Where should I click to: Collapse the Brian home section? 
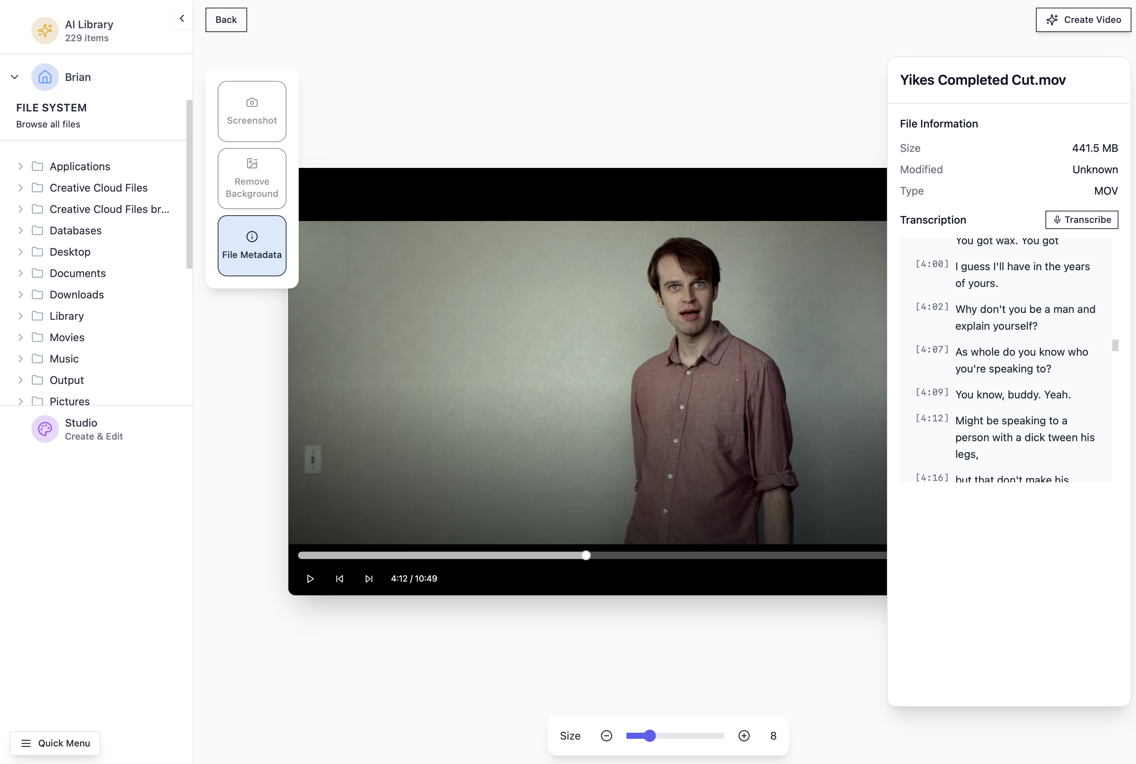pos(15,77)
